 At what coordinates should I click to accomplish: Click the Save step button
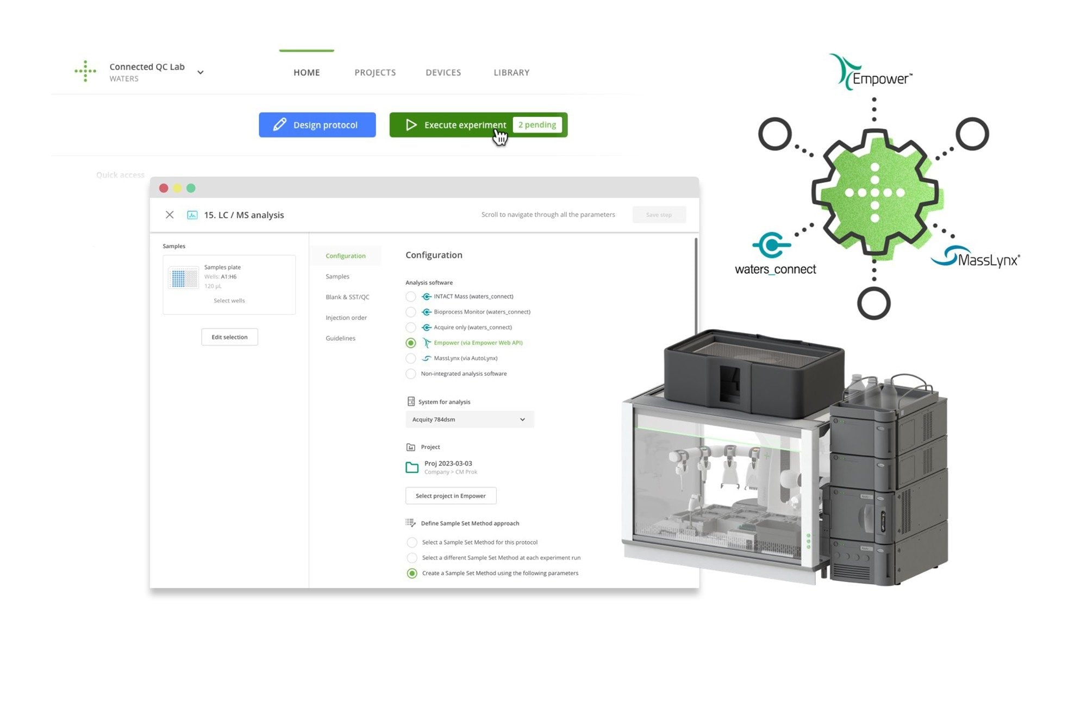coord(659,215)
